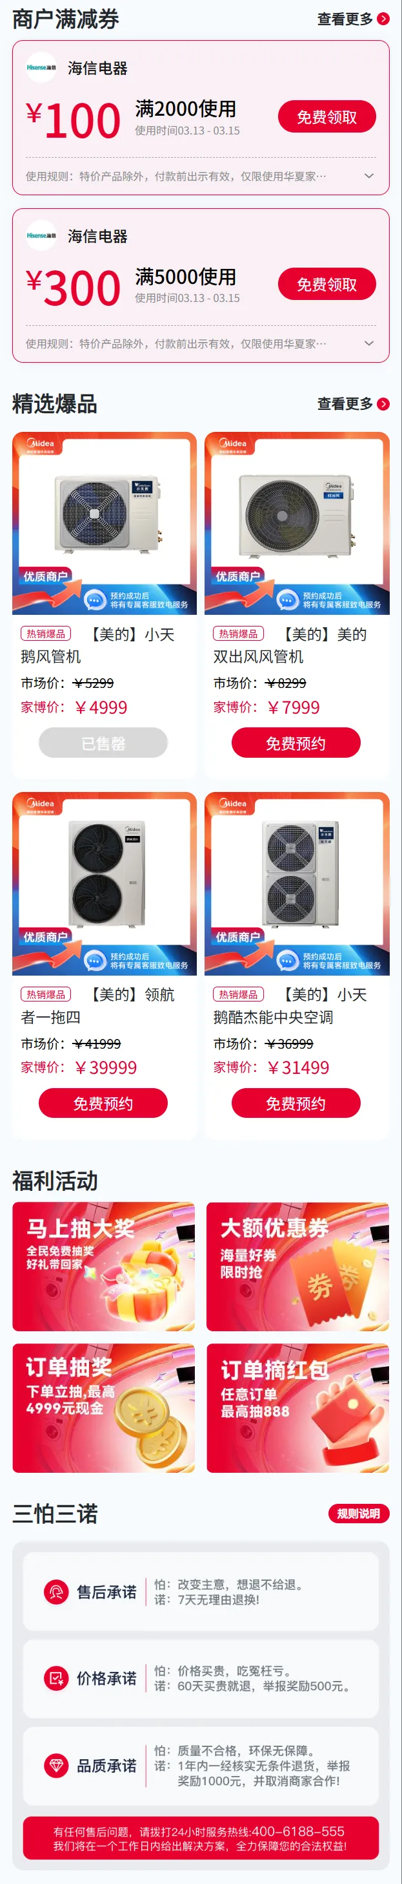The image size is (402, 1884).
Task: Open the 大额优惠券 coupon banner
Action: (x=297, y=1267)
